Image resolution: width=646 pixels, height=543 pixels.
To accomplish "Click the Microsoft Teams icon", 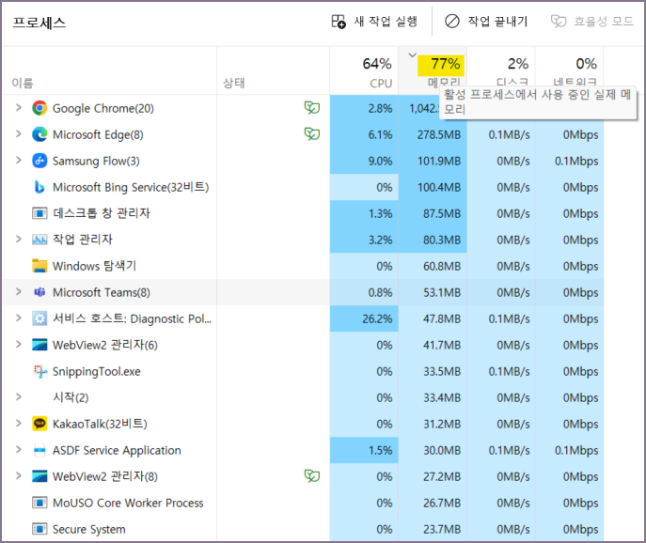I will coord(39,292).
